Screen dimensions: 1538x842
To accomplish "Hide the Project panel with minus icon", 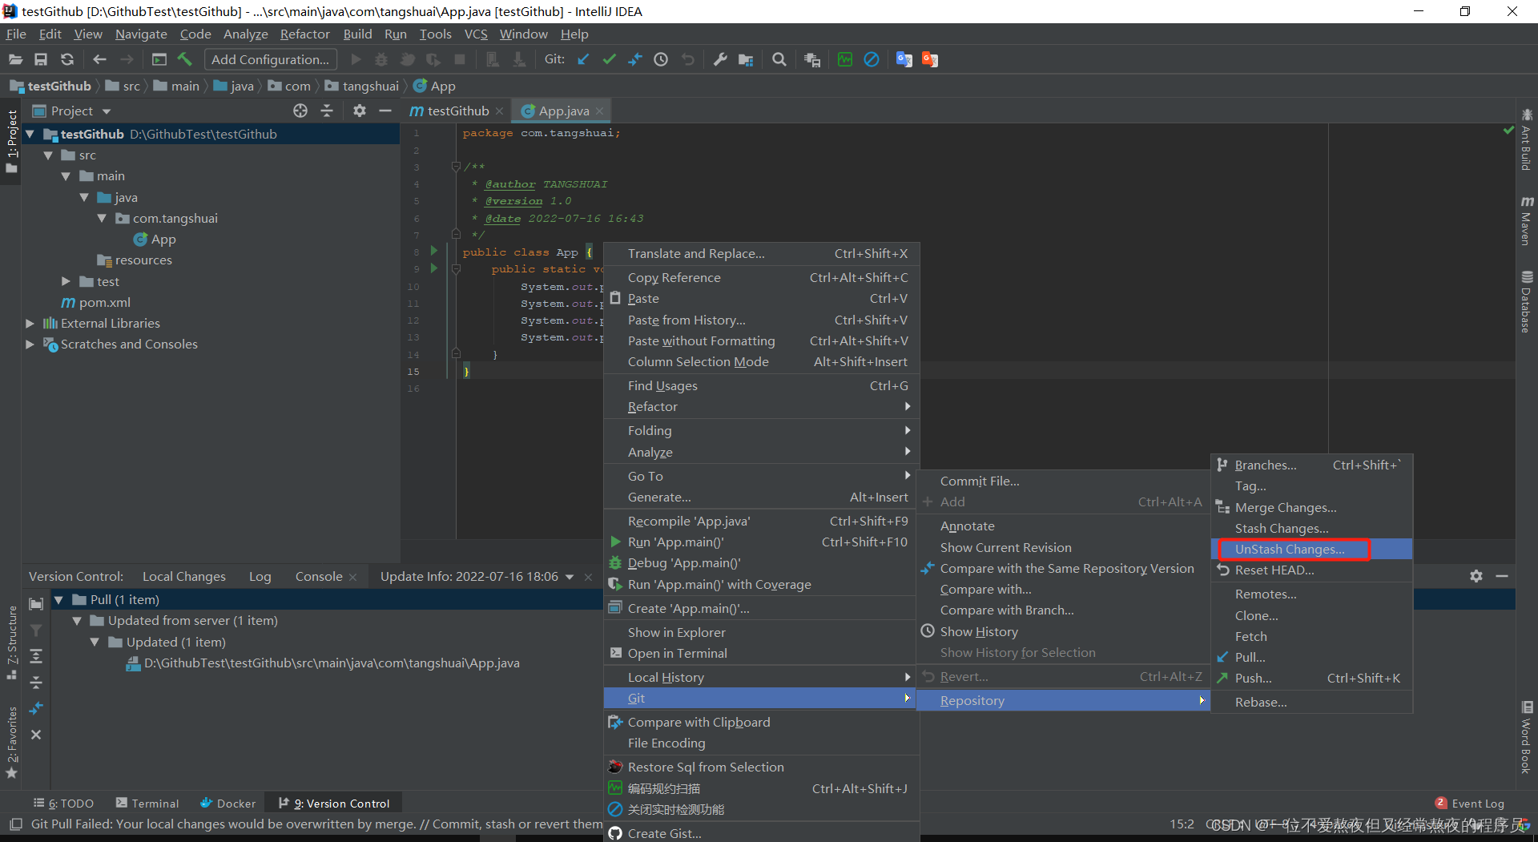I will coord(385,111).
